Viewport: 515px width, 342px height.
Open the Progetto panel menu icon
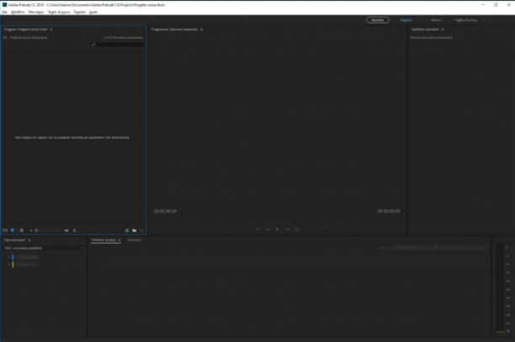point(51,29)
